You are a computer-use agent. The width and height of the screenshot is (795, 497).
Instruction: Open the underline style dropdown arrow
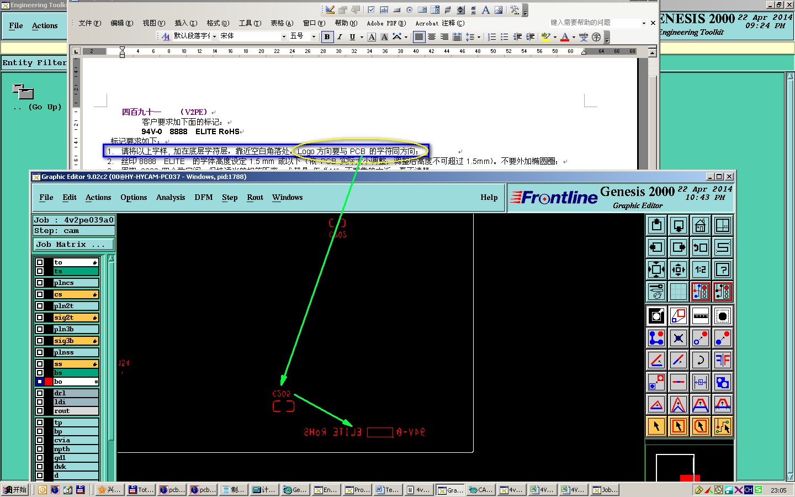coord(362,37)
